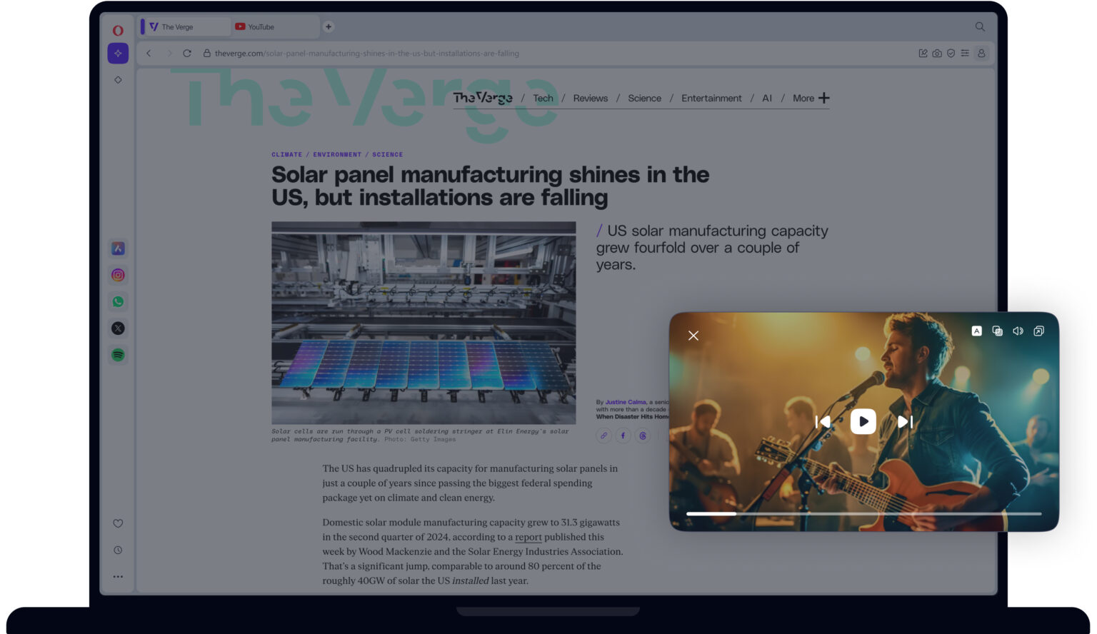Open WhatsApp from the sidebar
This screenshot has width=1097, height=634.
(x=118, y=301)
